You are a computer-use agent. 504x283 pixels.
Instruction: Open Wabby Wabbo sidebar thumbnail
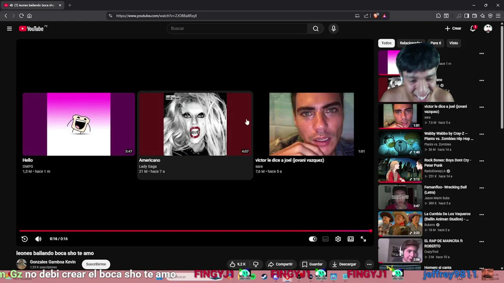(x=400, y=143)
